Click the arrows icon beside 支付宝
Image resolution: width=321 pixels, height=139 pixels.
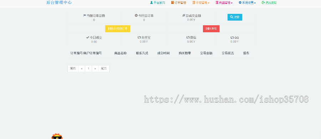pos(139,38)
